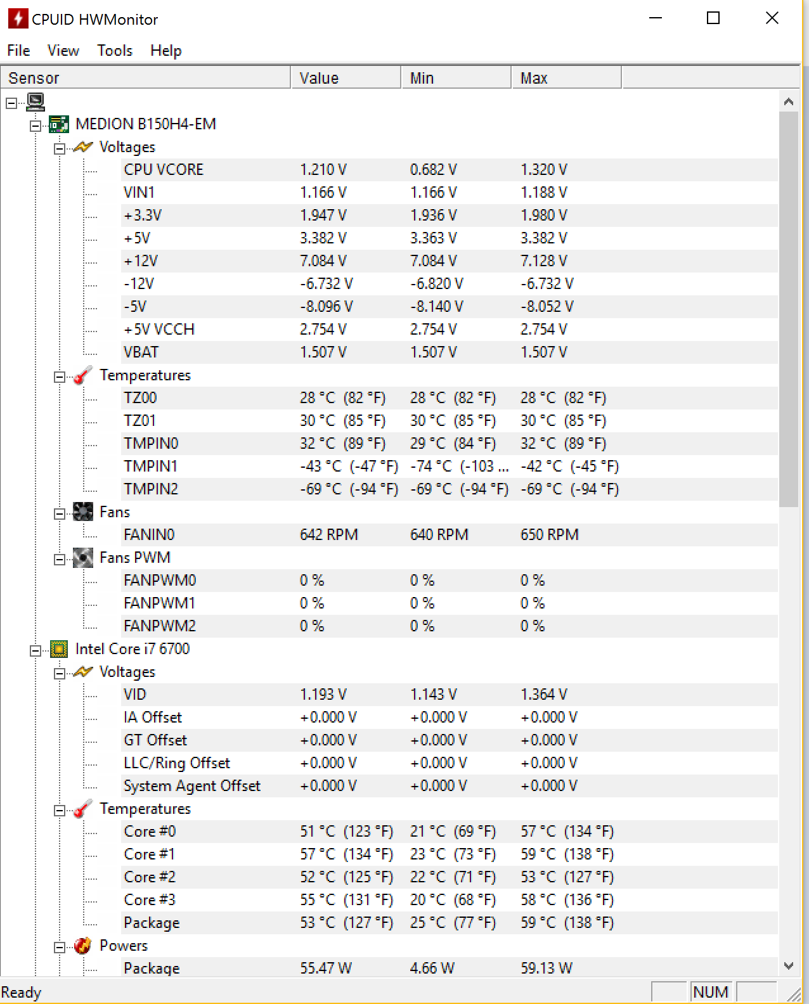Click the MEDION Temperatures thermometer icon

[x=83, y=375]
